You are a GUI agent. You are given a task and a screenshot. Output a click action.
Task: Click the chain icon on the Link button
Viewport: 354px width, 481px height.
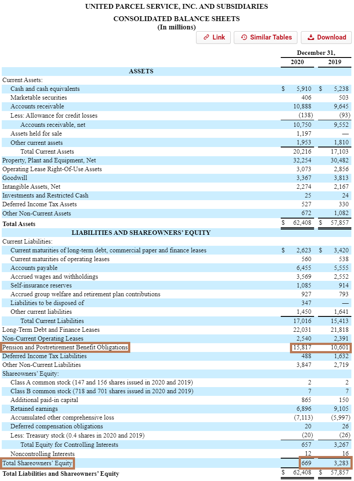pyautogui.click(x=206, y=37)
